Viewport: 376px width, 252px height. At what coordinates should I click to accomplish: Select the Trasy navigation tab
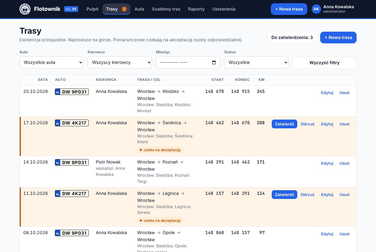tap(116, 9)
